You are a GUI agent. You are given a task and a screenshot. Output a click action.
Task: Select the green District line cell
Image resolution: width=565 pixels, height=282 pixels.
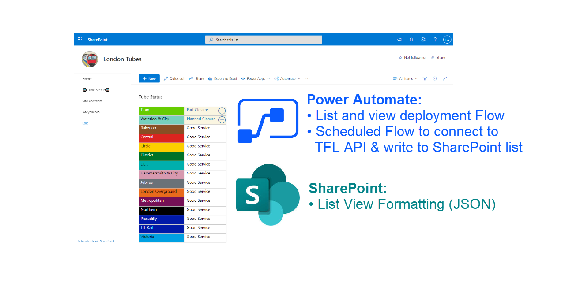point(161,156)
